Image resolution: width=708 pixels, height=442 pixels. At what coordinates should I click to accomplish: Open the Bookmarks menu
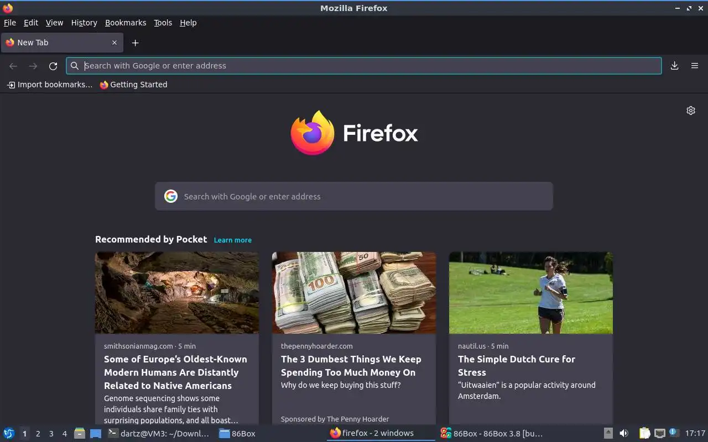tap(126, 23)
